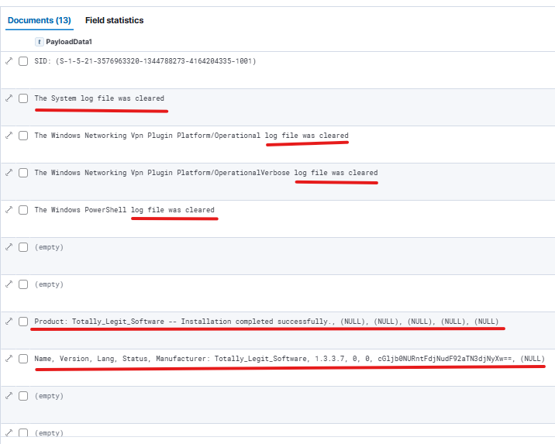The image size is (555, 444).
Task: Expand the second (empty) document row
Action: coord(9,284)
